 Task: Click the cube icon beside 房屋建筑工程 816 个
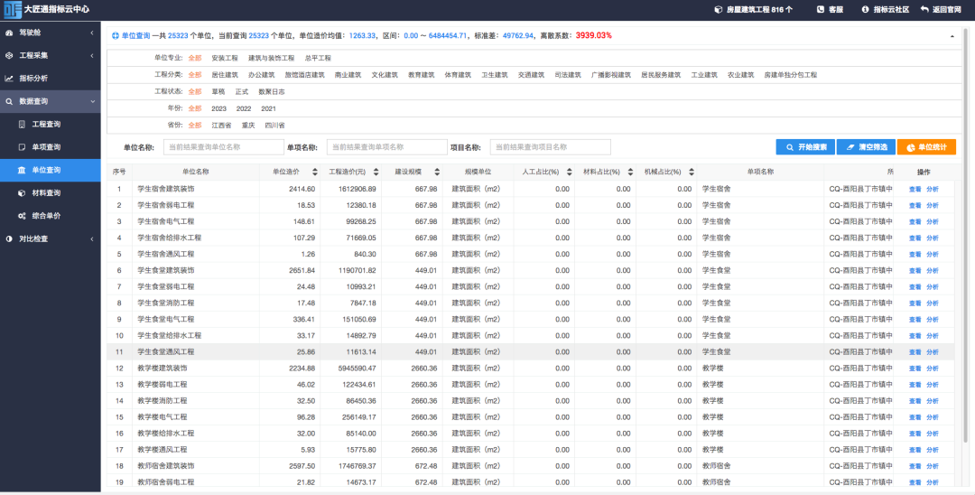[x=719, y=9]
